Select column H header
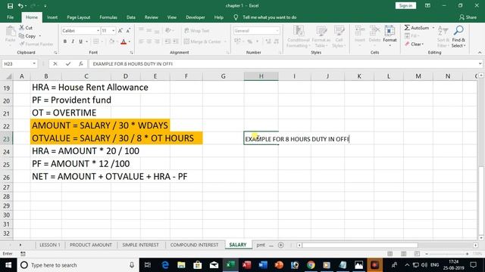The height and width of the screenshot is (272, 485). click(x=261, y=76)
